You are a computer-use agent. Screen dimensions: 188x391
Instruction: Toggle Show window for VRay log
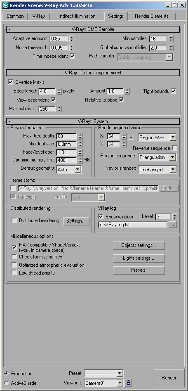[101, 217]
